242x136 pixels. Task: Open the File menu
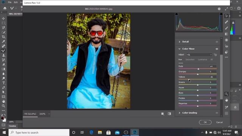coord(10,2)
